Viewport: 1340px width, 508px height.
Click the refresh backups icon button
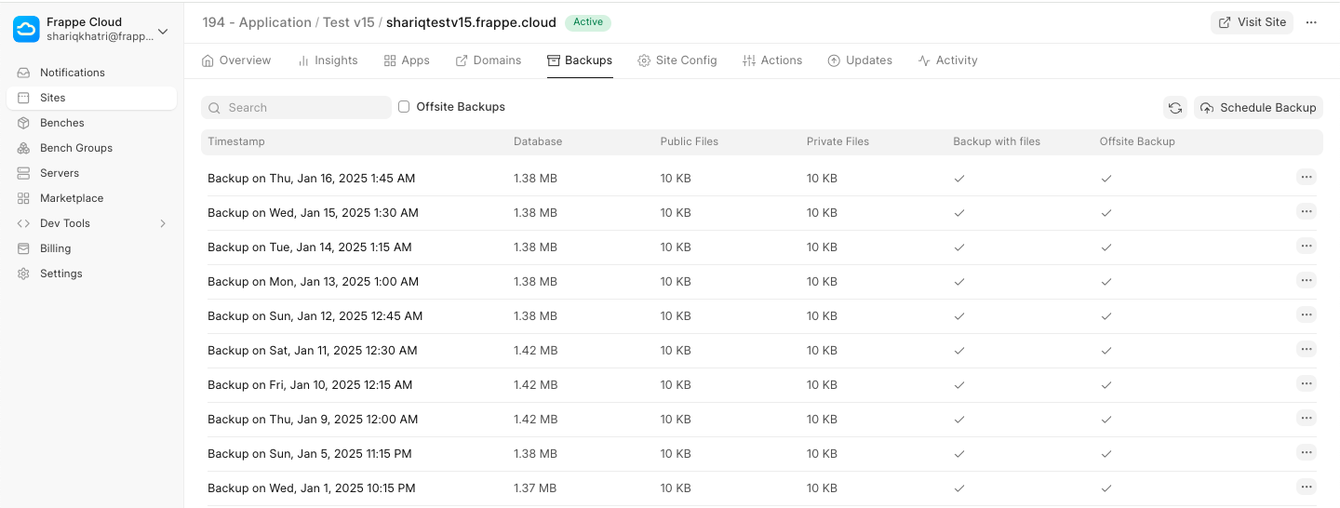pyautogui.click(x=1175, y=108)
